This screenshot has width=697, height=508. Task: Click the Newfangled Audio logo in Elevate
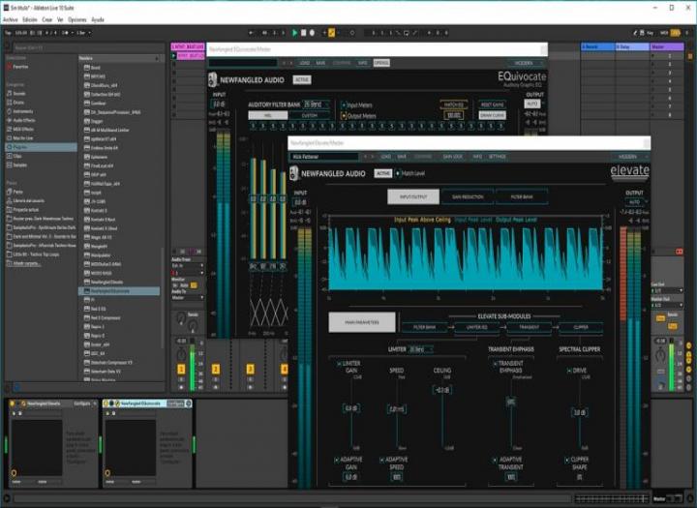tap(294, 173)
